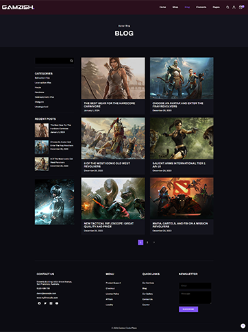Screen dimensions: 248x332
Task: Open Affiliate footer link
Action: point(109,299)
